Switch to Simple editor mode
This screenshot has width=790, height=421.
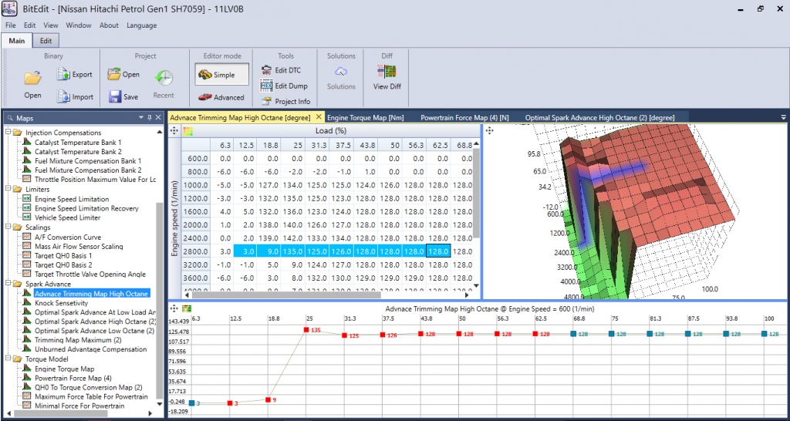(x=221, y=75)
